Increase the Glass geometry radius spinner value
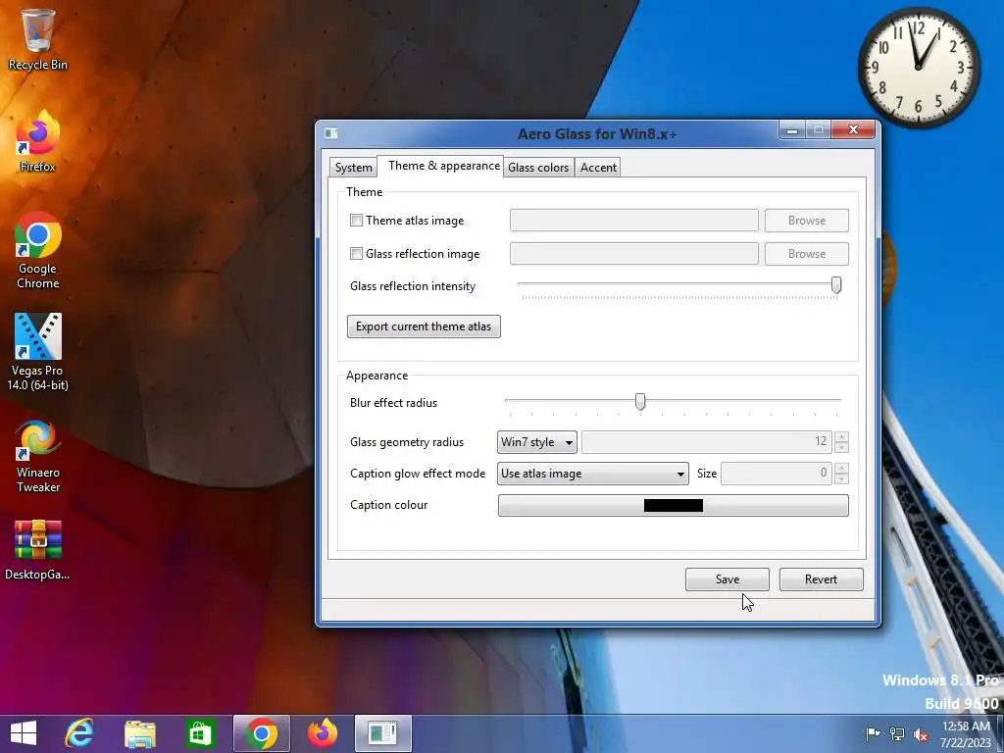This screenshot has height=753, width=1004. click(x=841, y=436)
